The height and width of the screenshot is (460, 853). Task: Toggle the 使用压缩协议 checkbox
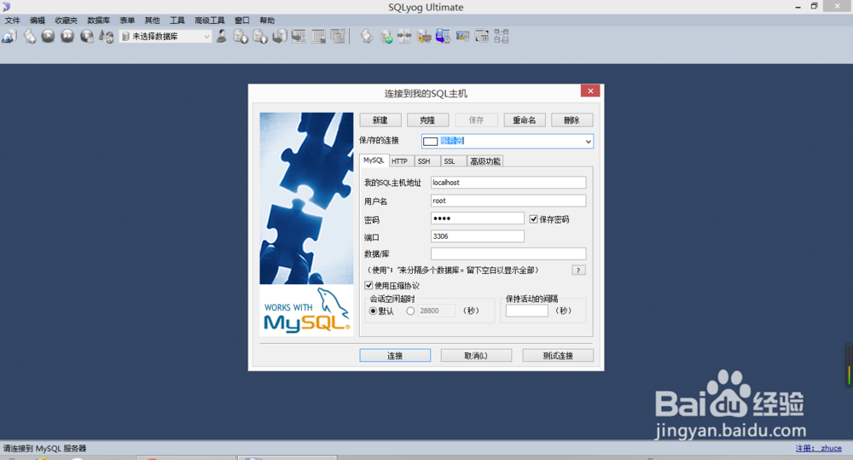pos(368,285)
